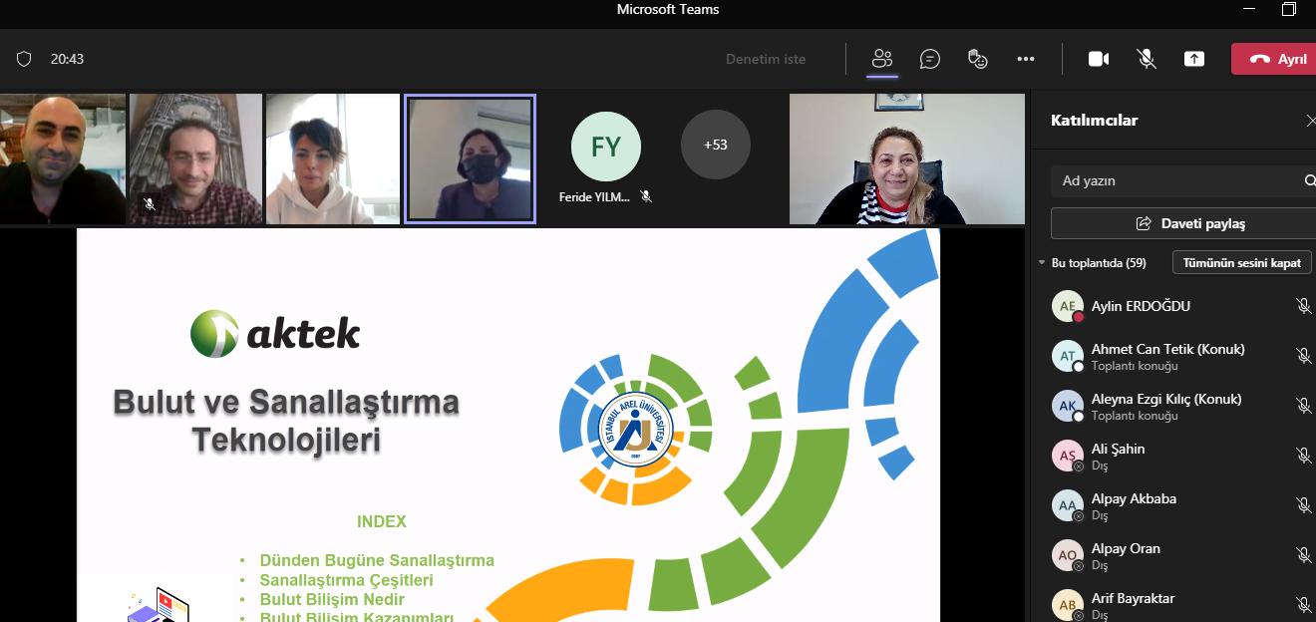Click the AO avatar of Alpay Oran
Screen dimensions: 1316x622
(x=1068, y=555)
